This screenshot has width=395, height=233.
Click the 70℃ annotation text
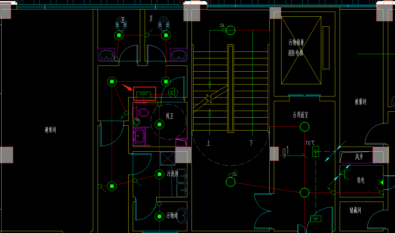click(x=310, y=143)
